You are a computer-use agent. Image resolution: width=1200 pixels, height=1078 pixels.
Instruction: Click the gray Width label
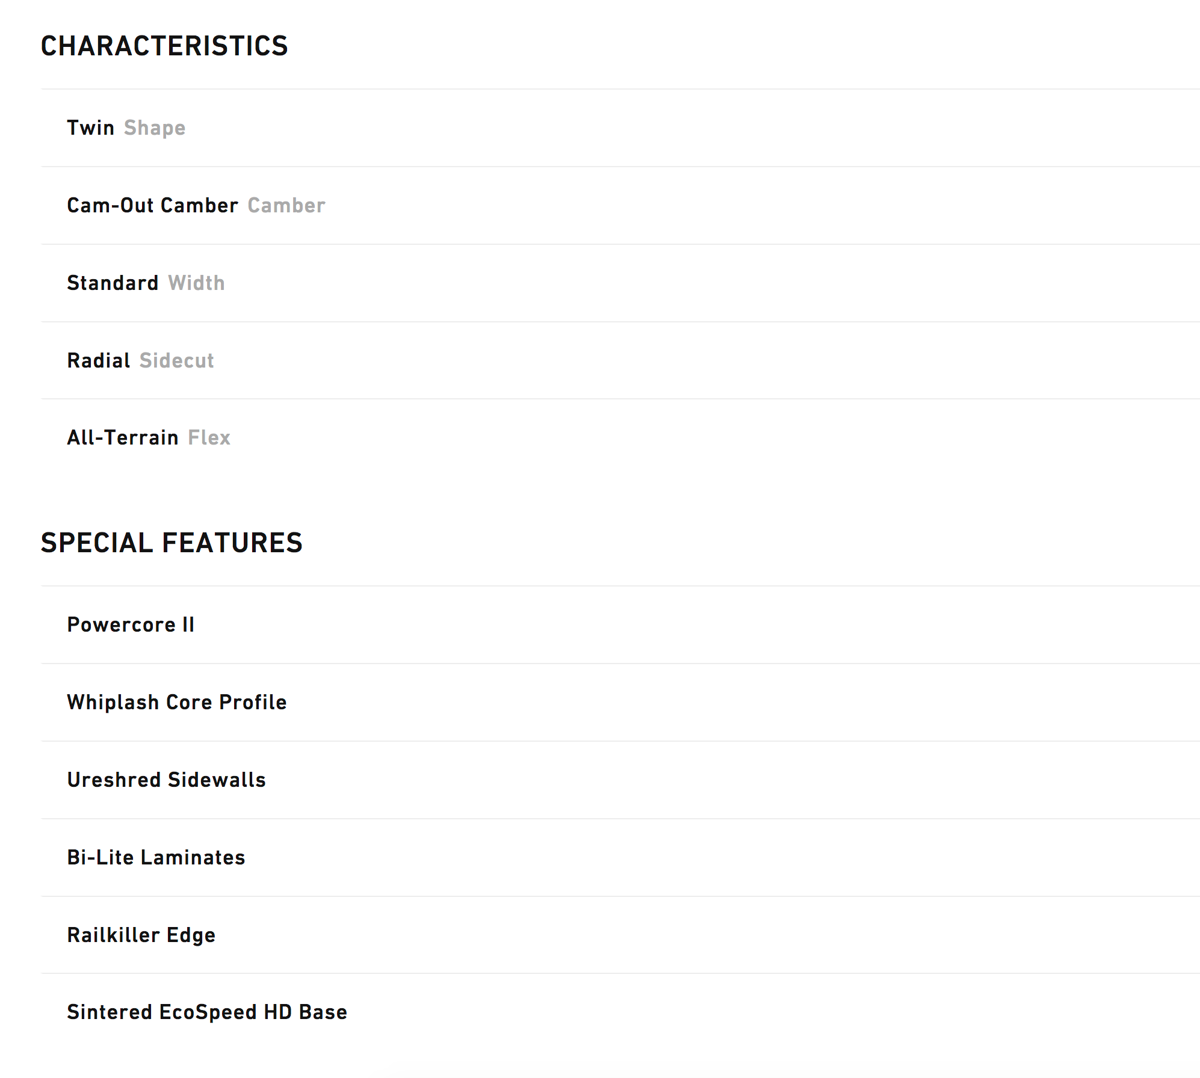196,283
